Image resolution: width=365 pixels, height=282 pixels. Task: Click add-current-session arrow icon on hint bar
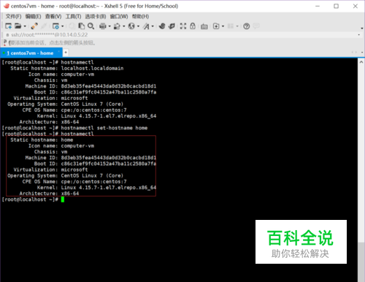[4, 43]
